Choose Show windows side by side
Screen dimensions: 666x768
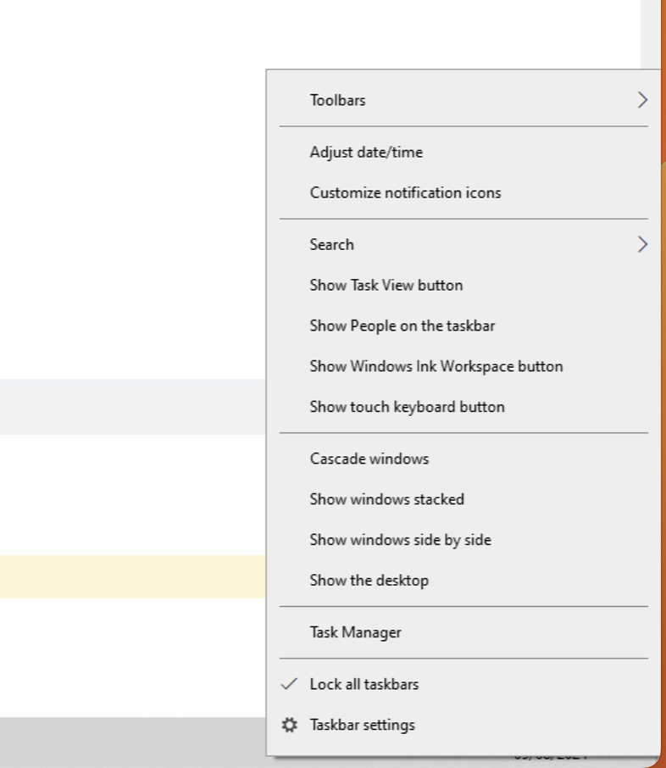coord(400,539)
